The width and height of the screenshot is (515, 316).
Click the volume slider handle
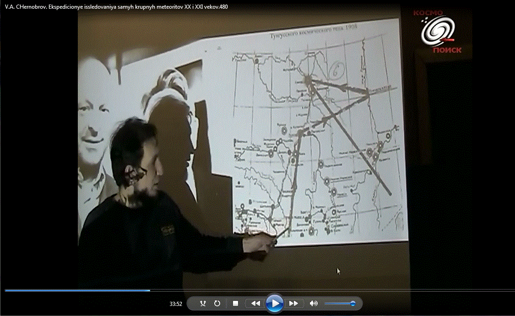click(x=353, y=304)
